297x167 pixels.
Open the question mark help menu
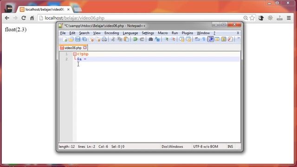tap(214, 33)
